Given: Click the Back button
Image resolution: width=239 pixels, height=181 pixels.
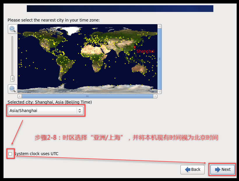Looking at the screenshot, I should (x=192, y=169).
